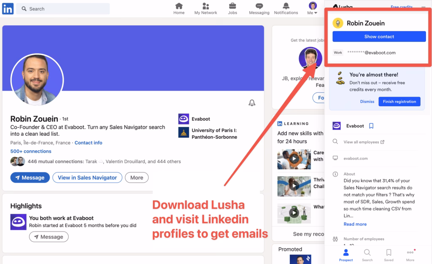The height and width of the screenshot is (264, 432).
Task: Click Show contact in Lusha panel
Action: click(379, 37)
